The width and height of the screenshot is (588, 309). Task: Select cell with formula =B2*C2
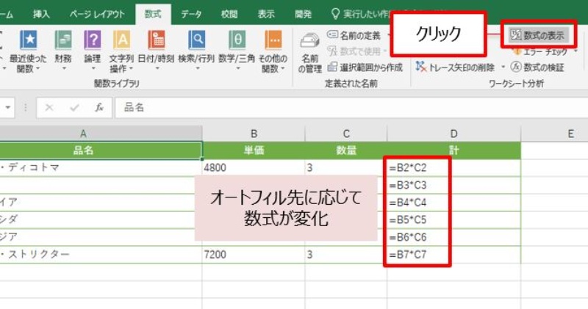(x=453, y=167)
